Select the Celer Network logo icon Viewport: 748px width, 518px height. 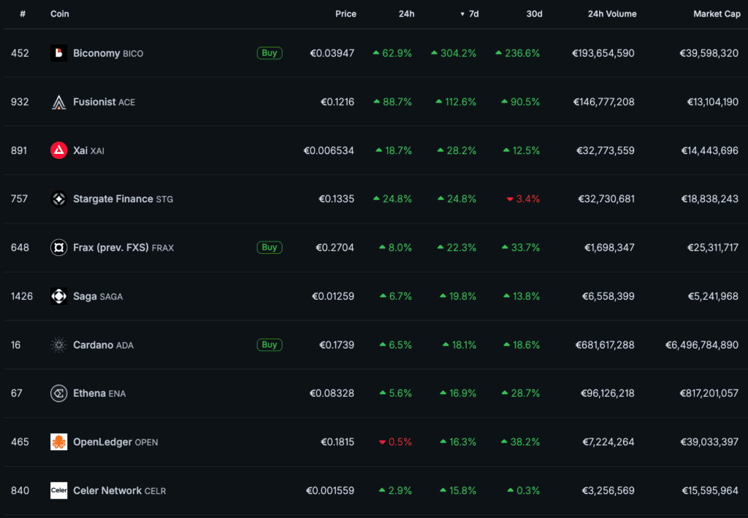tap(58, 490)
